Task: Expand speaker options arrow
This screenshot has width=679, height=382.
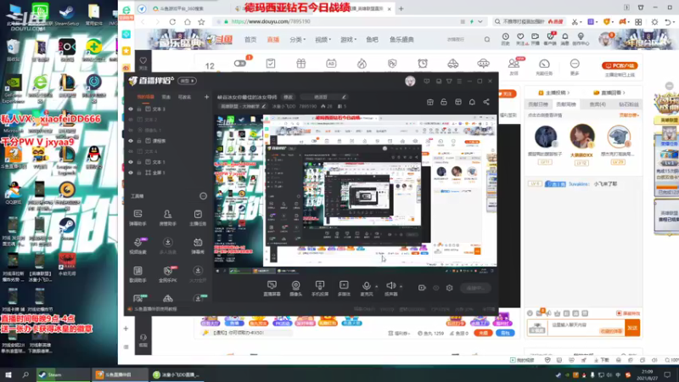Action: [x=401, y=286]
